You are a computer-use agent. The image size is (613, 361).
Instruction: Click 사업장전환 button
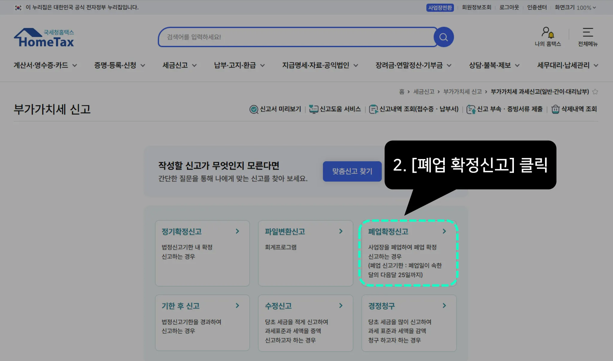pos(440,7)
